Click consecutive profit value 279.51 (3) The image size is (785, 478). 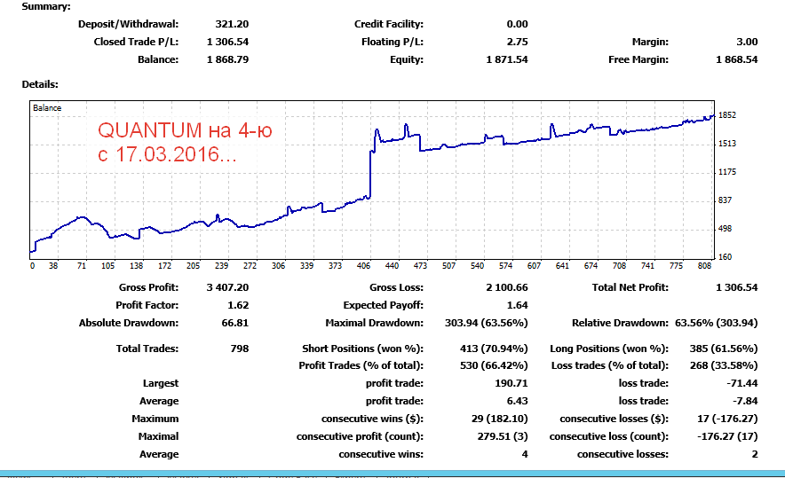(503, 436)
